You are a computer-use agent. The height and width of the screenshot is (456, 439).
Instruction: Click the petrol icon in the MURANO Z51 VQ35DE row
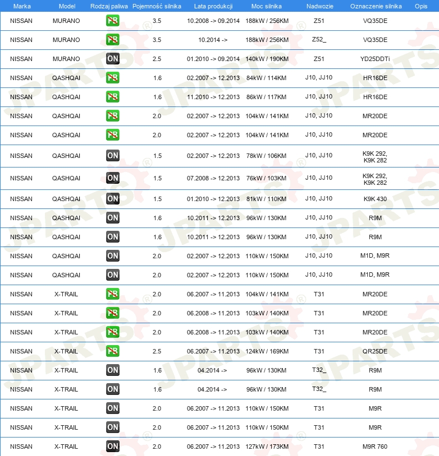tap(112, 21)
